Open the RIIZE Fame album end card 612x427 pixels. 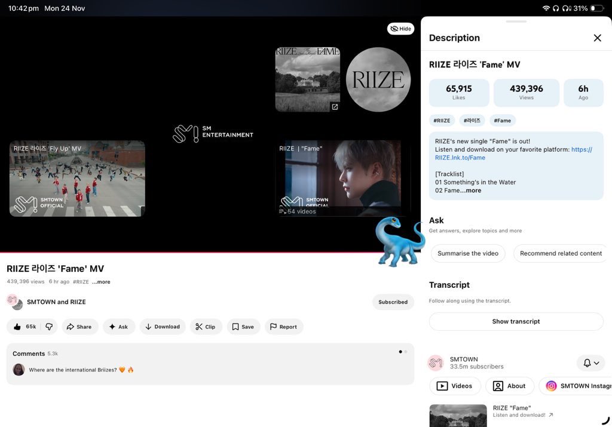coord(308,79)
